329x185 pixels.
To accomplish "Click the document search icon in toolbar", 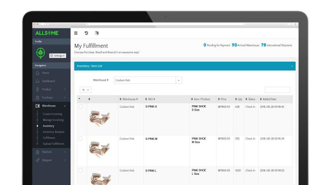I will click(x=97, y=33).
